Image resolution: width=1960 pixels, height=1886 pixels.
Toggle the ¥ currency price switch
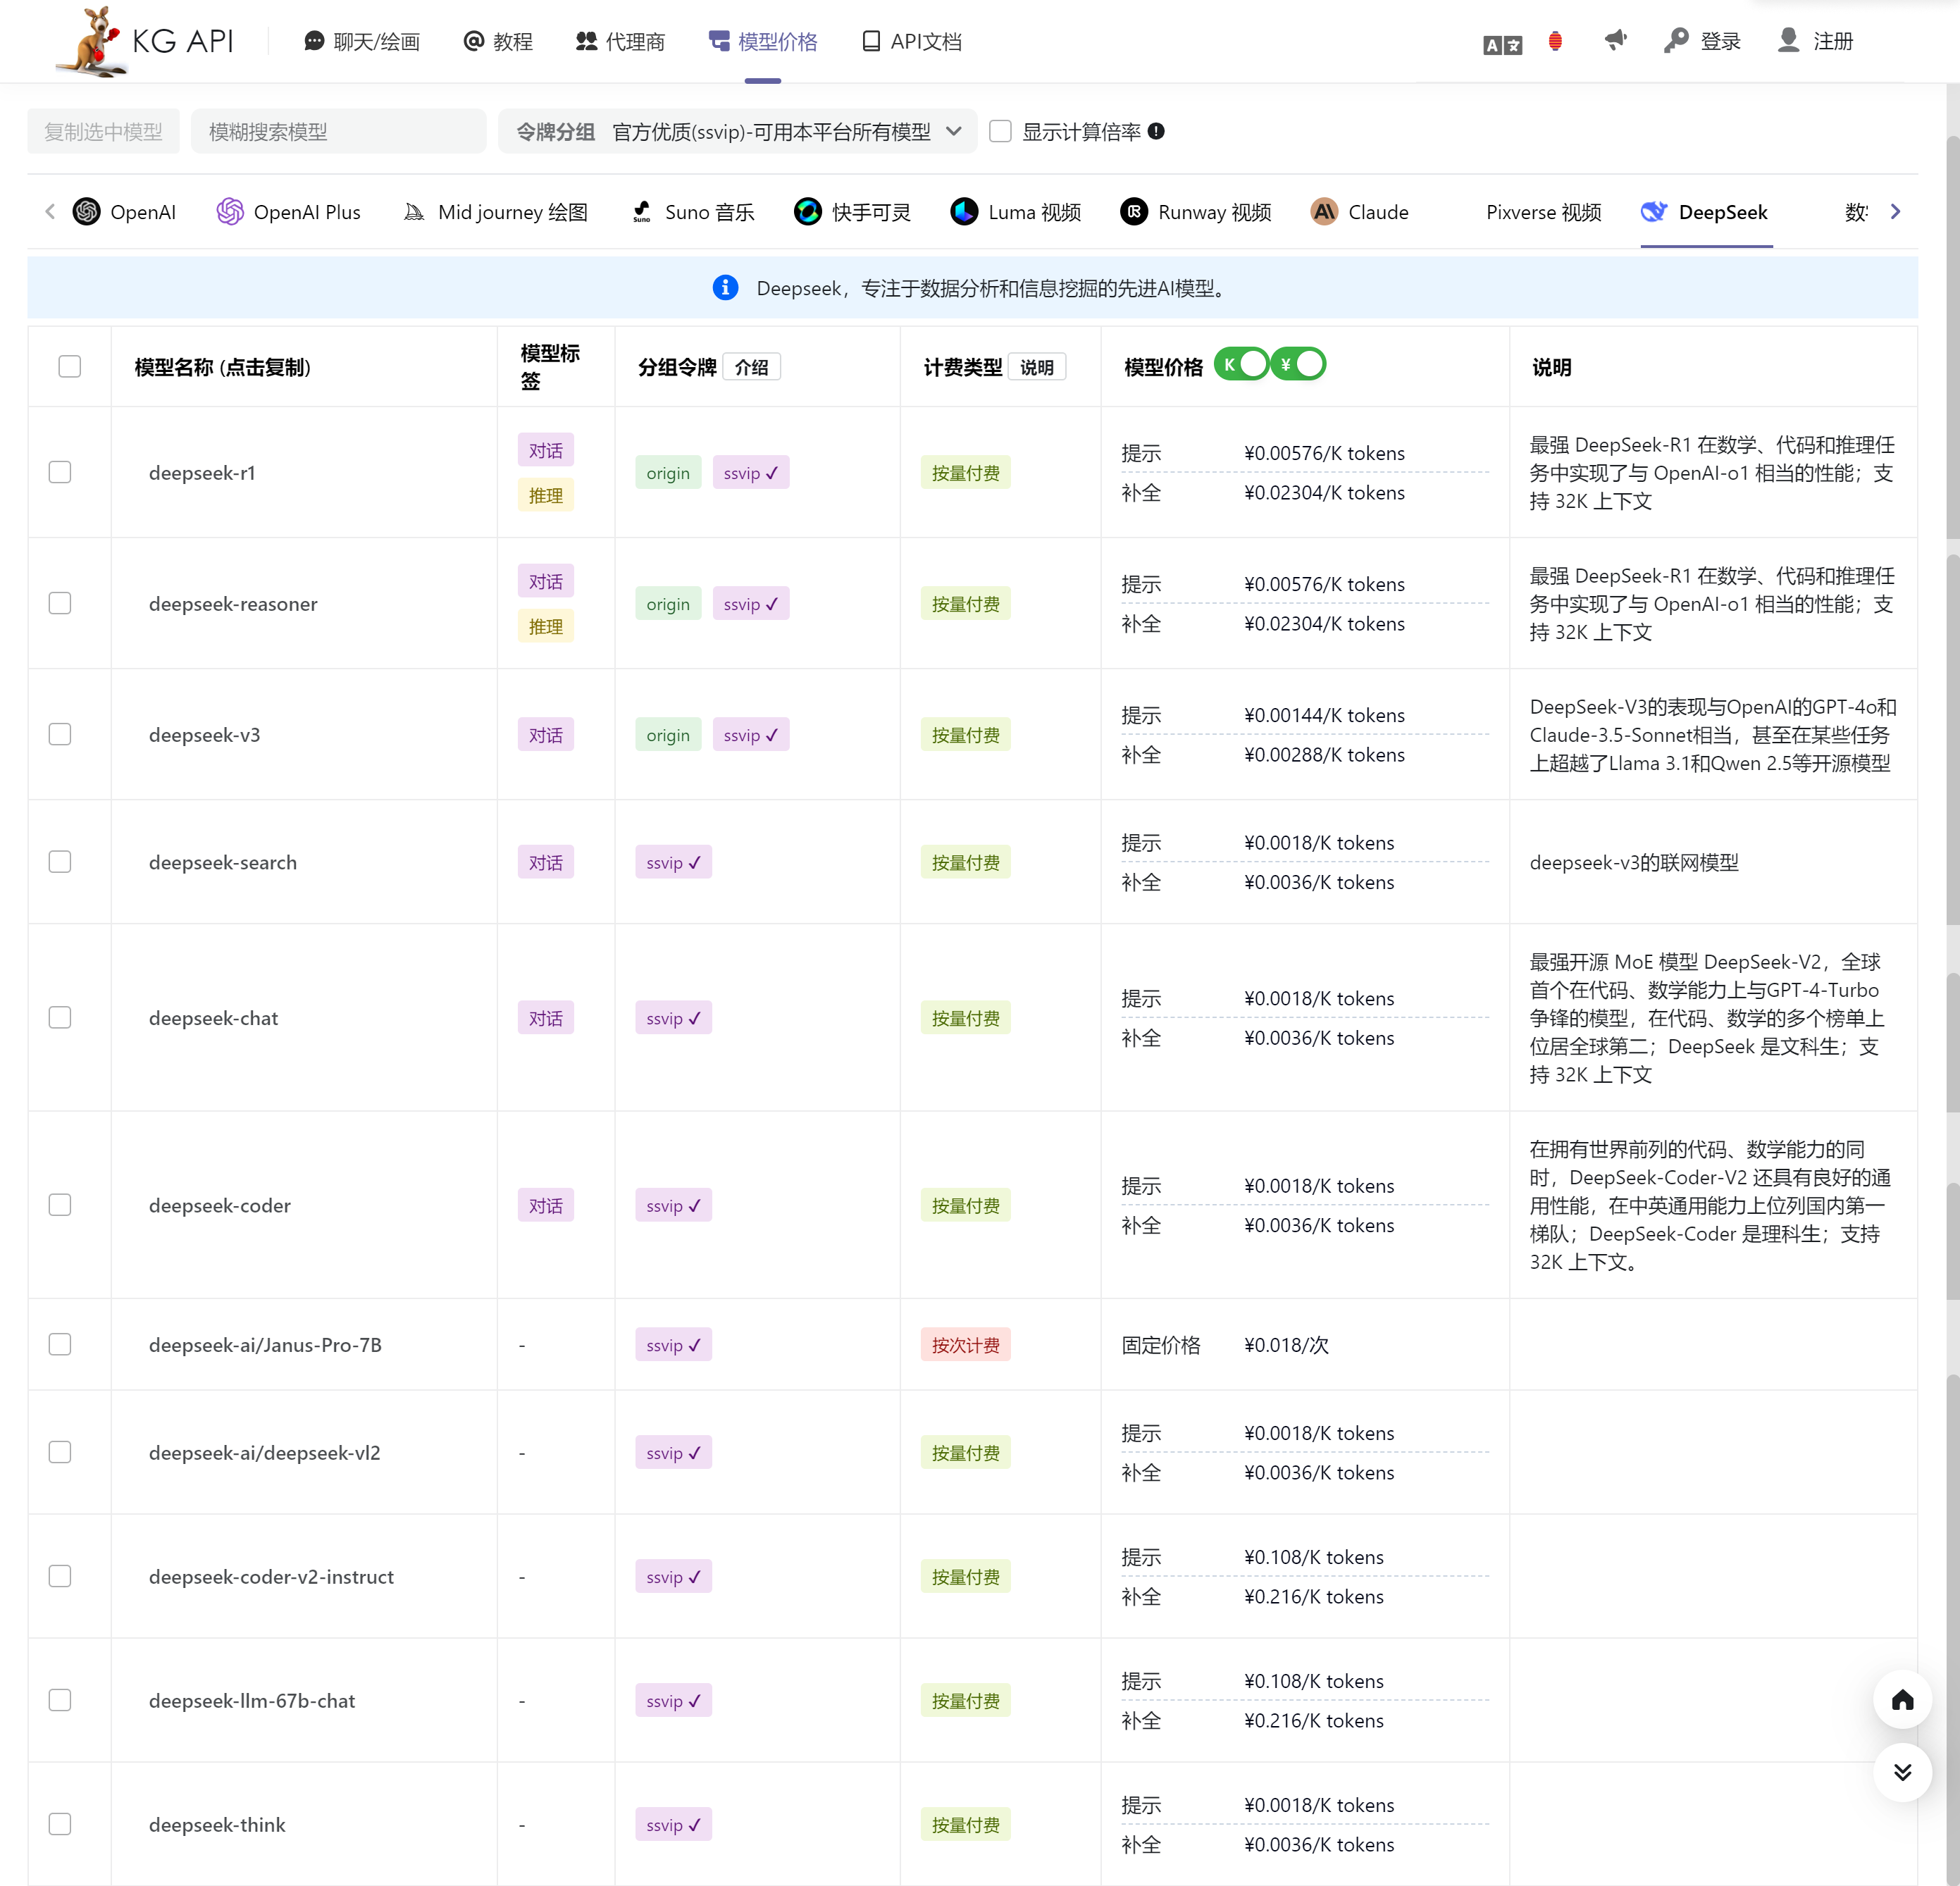point(1298,365)
